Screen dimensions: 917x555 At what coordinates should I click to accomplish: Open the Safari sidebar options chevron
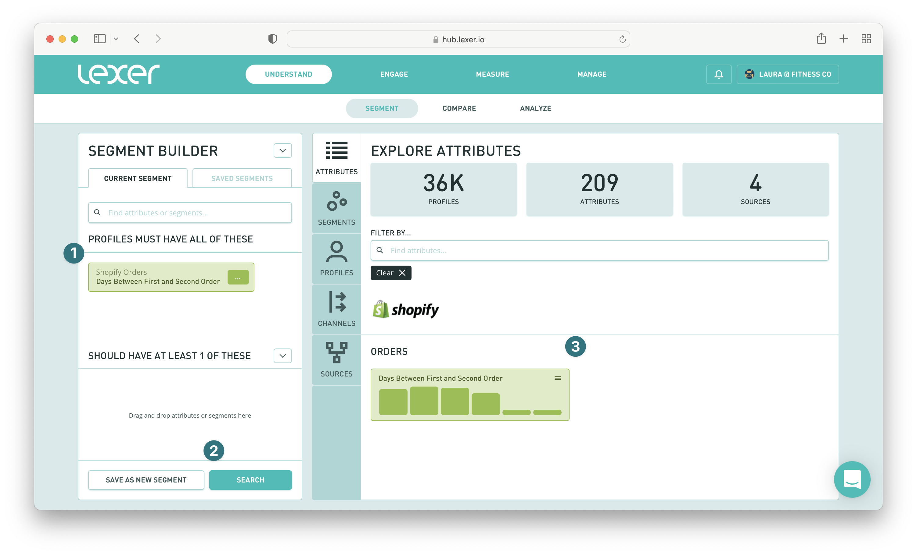[116, 39]
